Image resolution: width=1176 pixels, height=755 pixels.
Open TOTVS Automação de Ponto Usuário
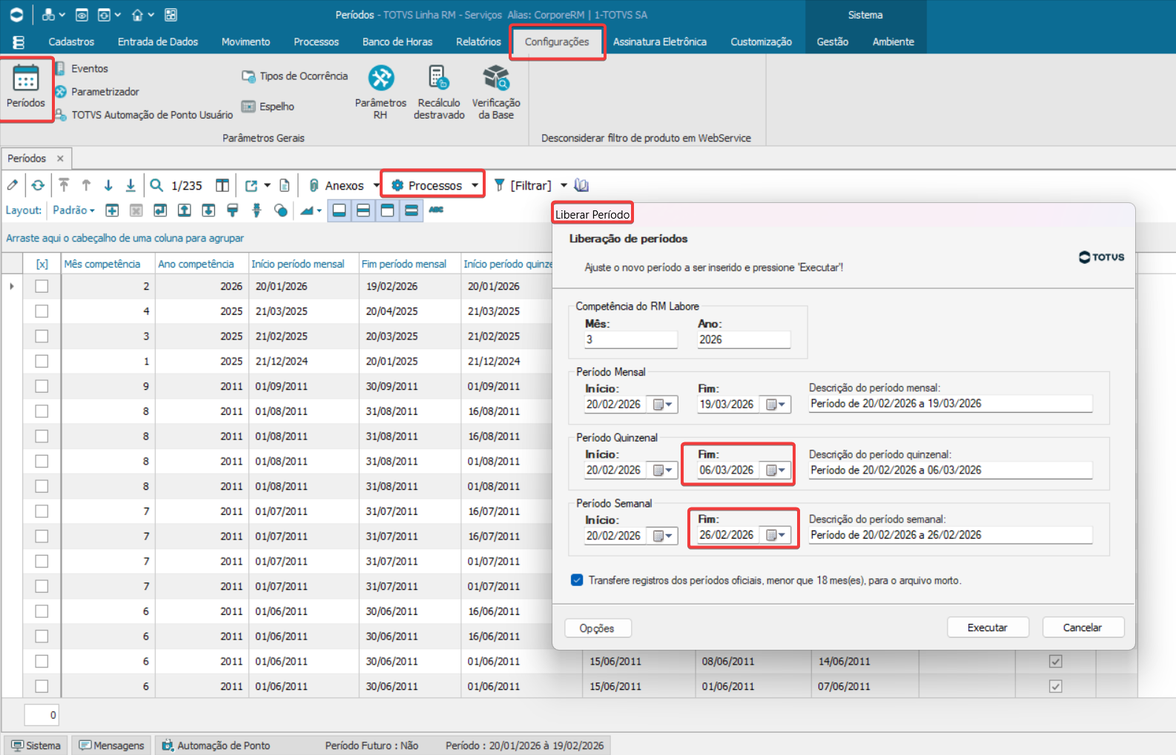click(144, 115)
